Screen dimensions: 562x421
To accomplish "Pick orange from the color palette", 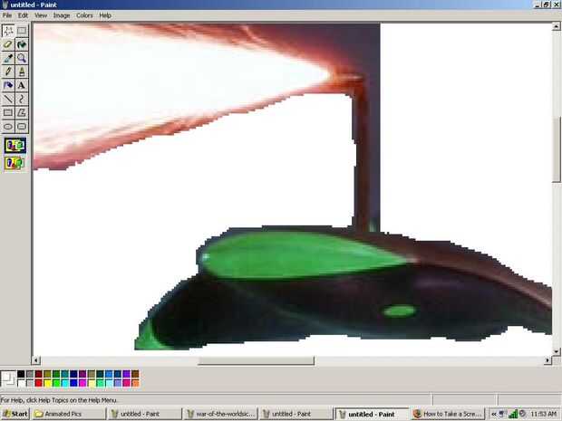I will coord(135,383).
